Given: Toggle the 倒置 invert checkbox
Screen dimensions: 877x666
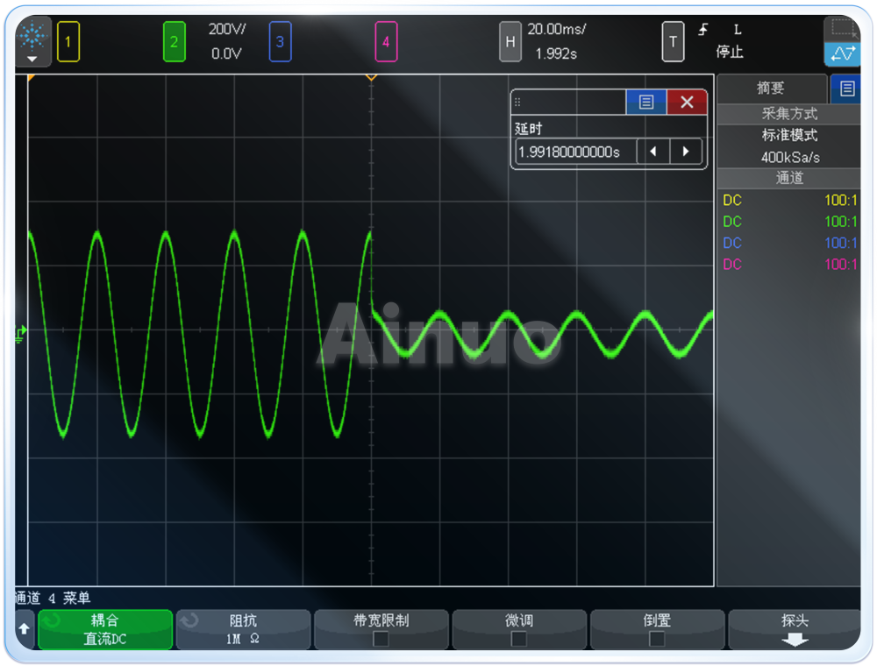Looking at the screenshot, I should pos(657,639).
